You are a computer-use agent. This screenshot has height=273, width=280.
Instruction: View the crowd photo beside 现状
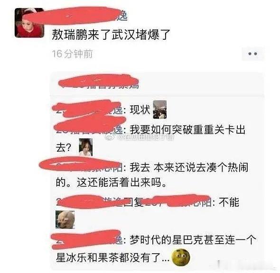tap(160, 109)
